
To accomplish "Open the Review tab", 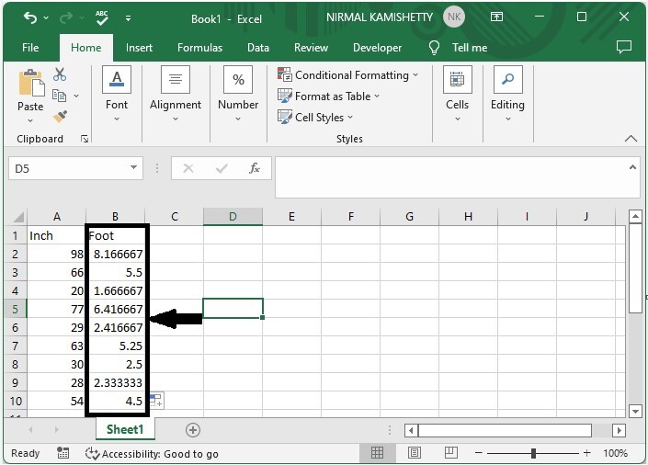I will [x=311, y=48].
